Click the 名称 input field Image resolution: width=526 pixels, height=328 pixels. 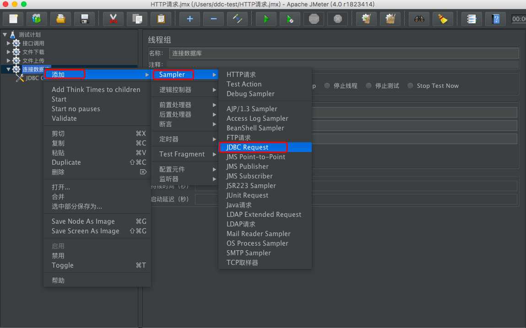[344, 54]
